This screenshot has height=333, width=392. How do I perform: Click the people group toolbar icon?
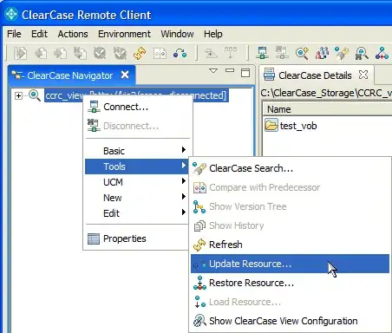tap(322, 53)
